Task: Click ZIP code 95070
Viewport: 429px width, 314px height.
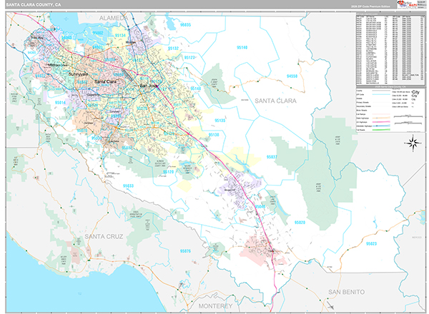Action: point(82,131)
